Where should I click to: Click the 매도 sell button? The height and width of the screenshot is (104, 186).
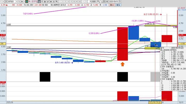point(118,5)
